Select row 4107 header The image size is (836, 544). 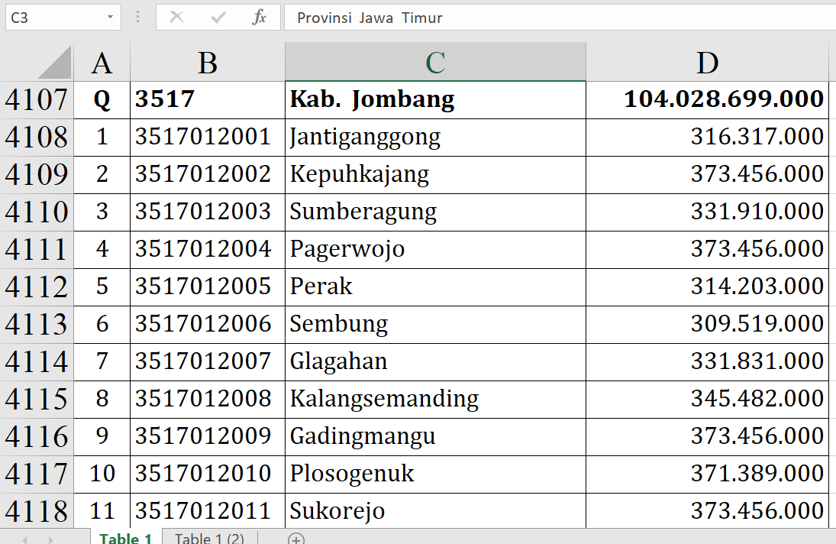click(x=36, y=100)
